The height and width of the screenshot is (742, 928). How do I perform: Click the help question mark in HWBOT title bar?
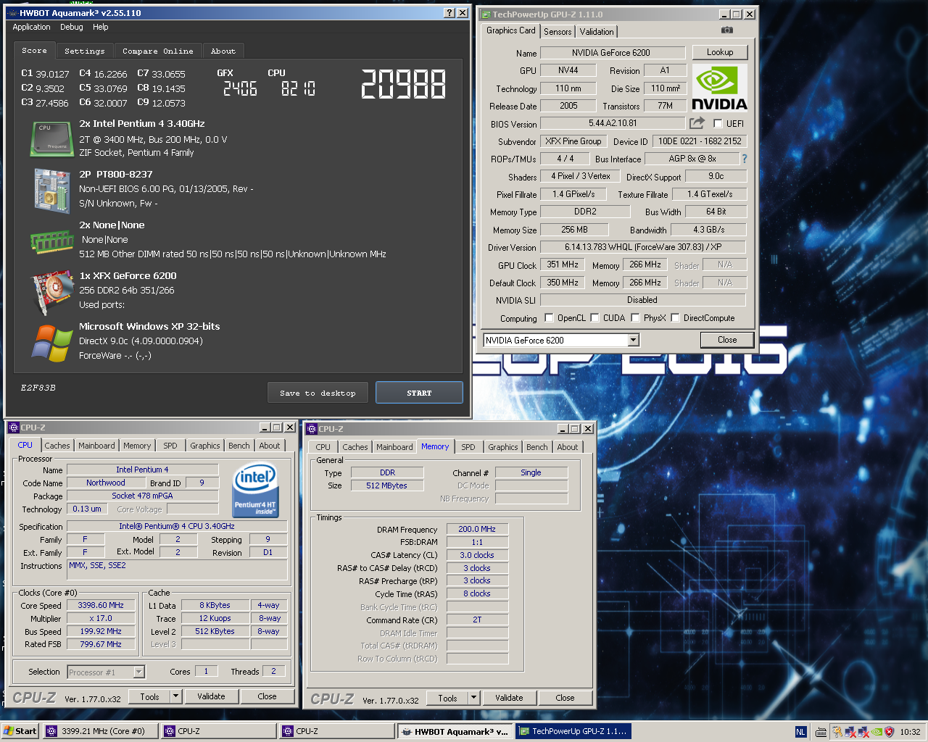[x=449, y=13]
